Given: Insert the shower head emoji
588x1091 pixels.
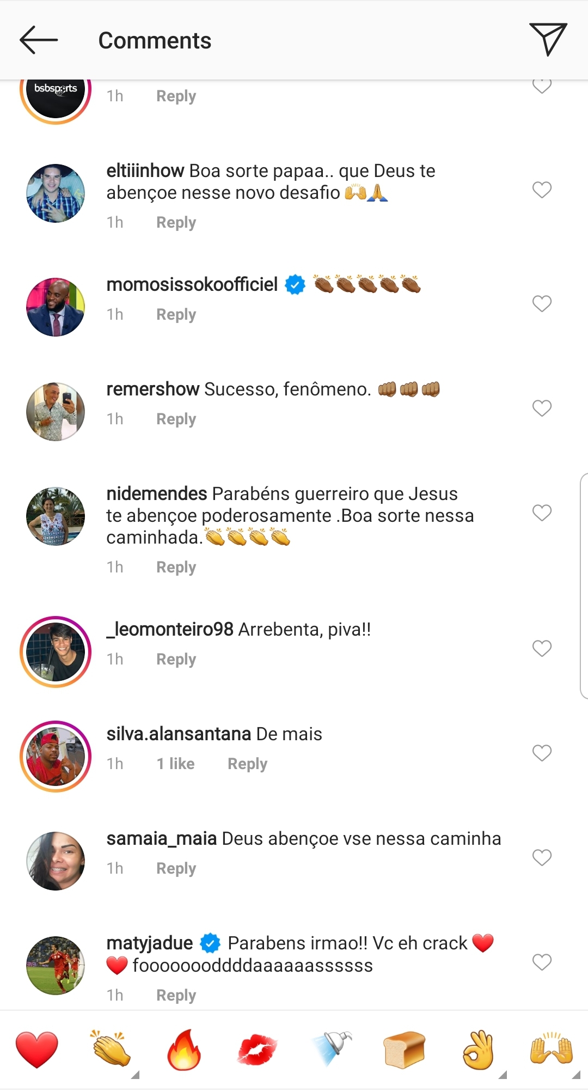Looking at the screenshot, I should (x=332, y=1049).
